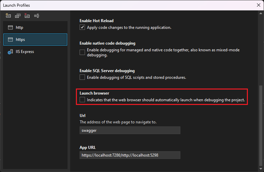Click the window icon beside https profile
The image size is (264, 172).
[x=10, y=40]
